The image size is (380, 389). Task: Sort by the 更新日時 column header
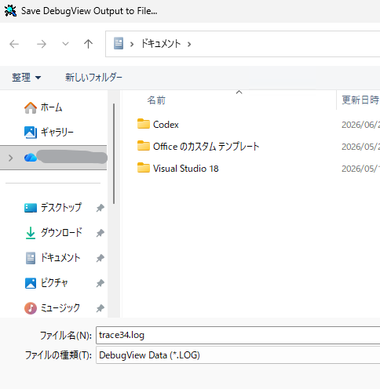pos(360,100)
